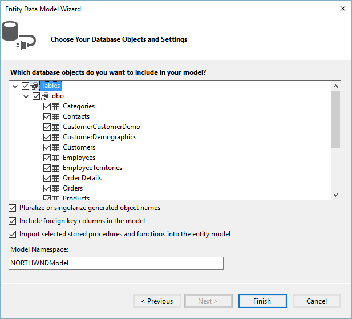Select the Customers tree row
Viewport: 352px width, 319px height.
click(x=79, y=147)
